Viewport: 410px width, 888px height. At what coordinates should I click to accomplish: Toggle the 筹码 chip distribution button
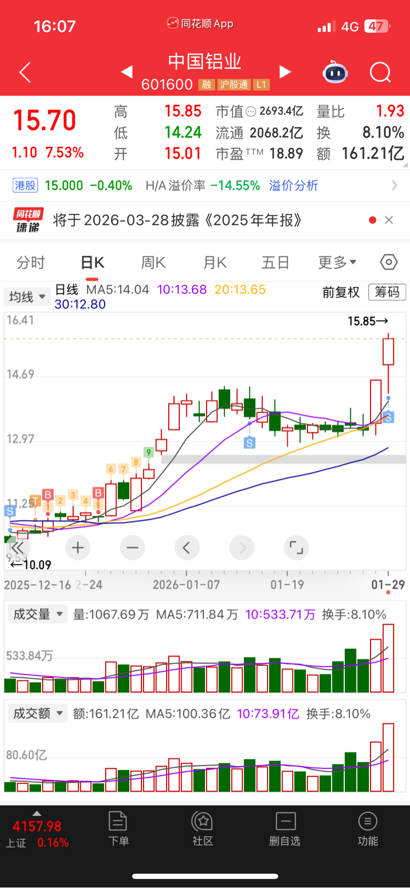point(387,292)
